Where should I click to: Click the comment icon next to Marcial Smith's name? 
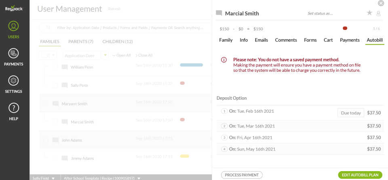(219, 13)
